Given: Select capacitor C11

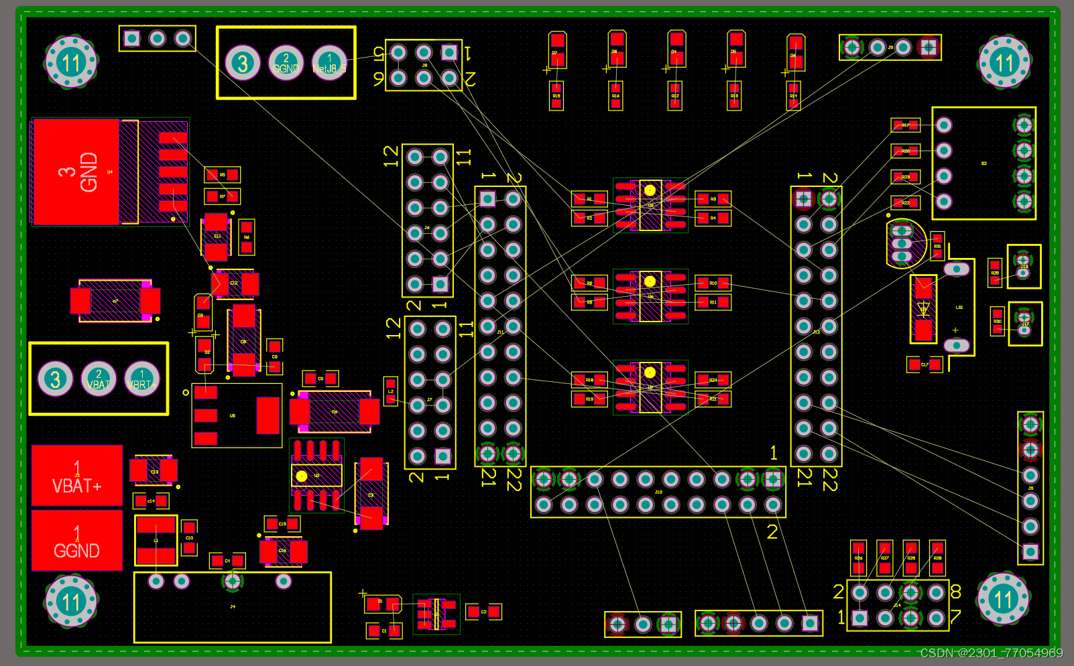Looking at the screenshot, I should coord(216,237).
